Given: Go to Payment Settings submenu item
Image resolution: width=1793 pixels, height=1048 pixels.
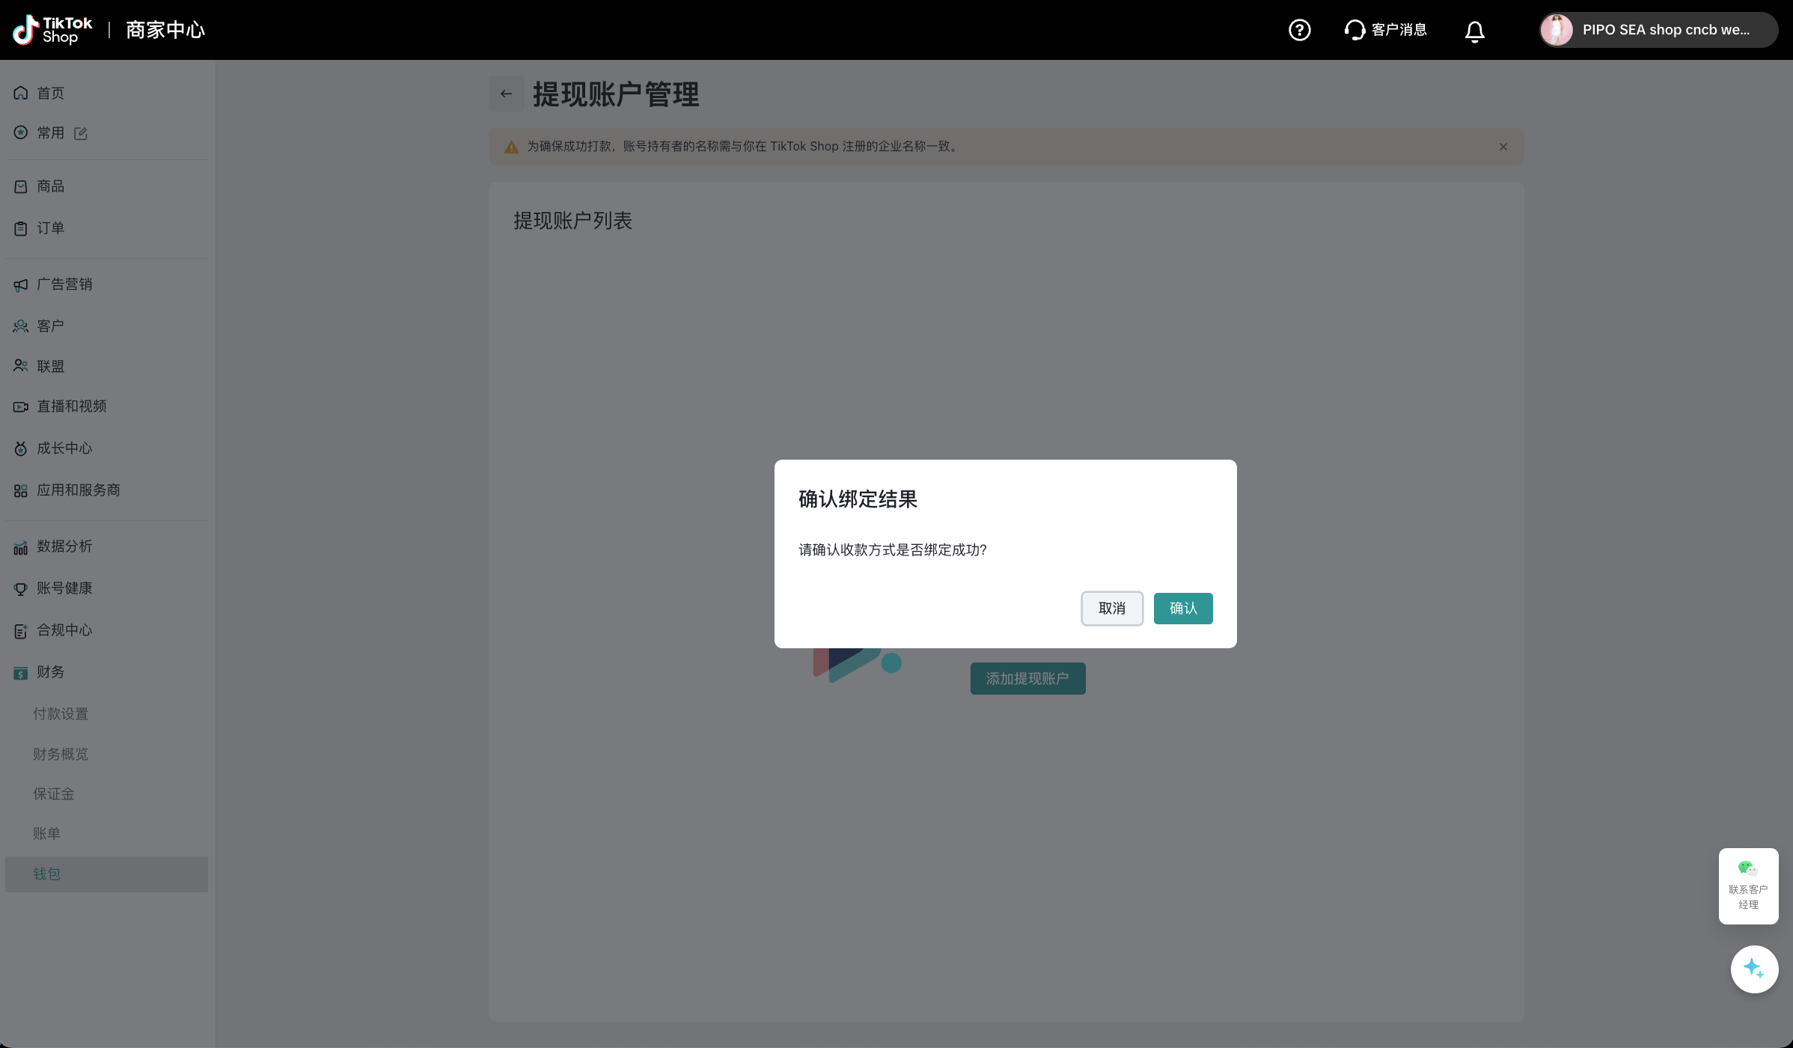Looking at the screenshot, I should pyautogui.click(x=61, y=713).
